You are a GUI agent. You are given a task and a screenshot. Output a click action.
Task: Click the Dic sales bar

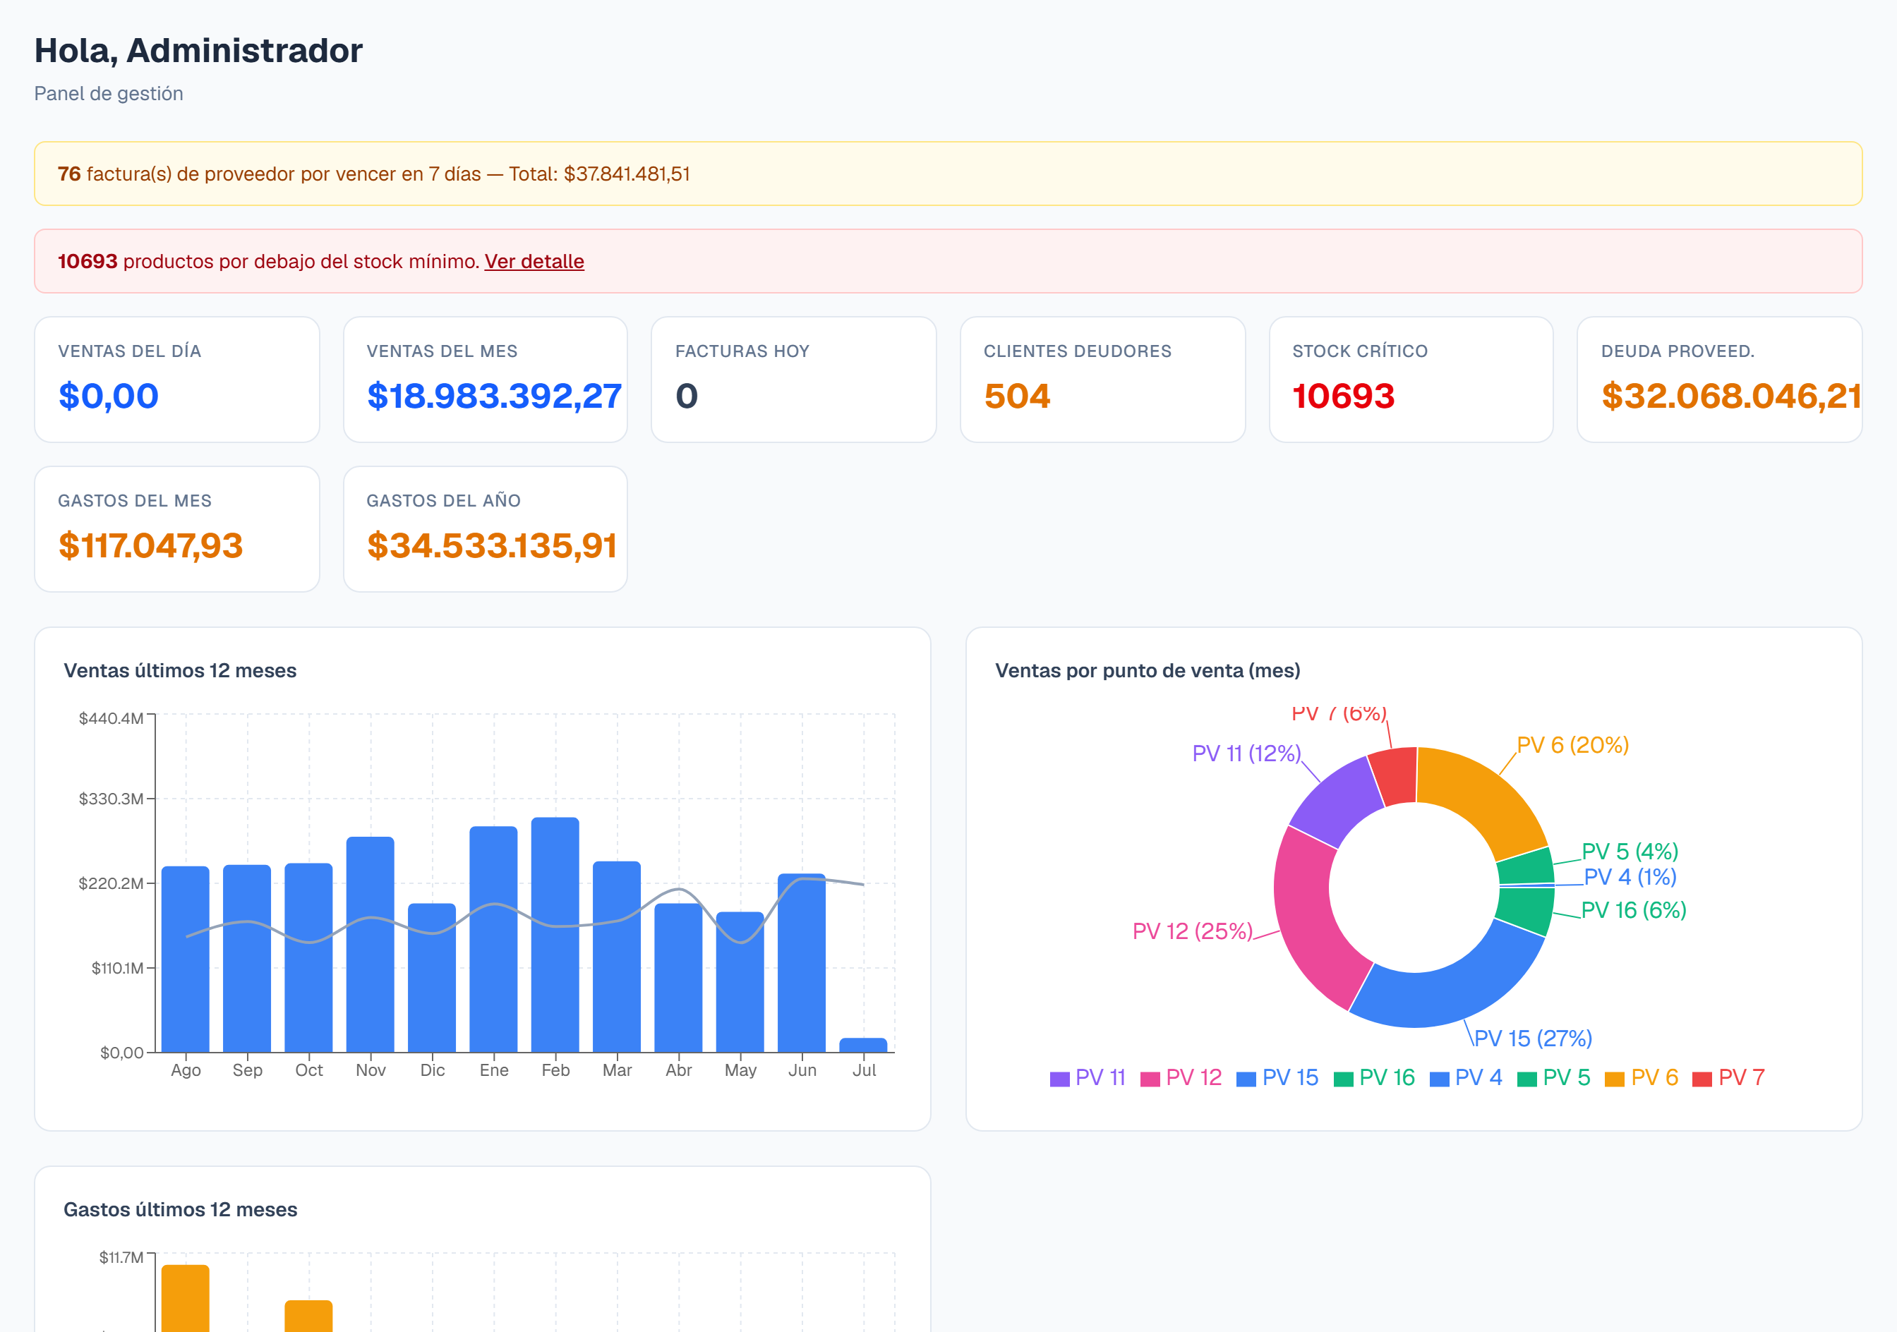tap(432, 978)
